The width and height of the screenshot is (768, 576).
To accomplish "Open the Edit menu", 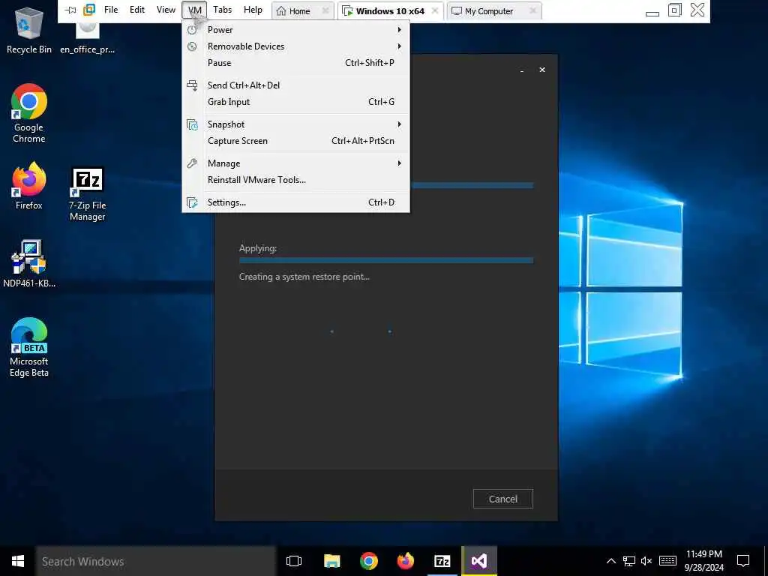I will click(137, 10).
